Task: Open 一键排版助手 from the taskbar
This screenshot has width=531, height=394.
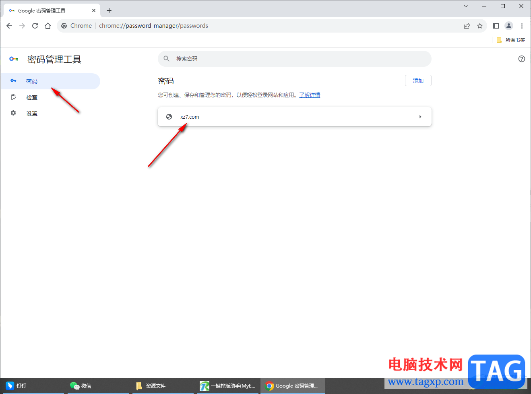Action: point(228,386)
